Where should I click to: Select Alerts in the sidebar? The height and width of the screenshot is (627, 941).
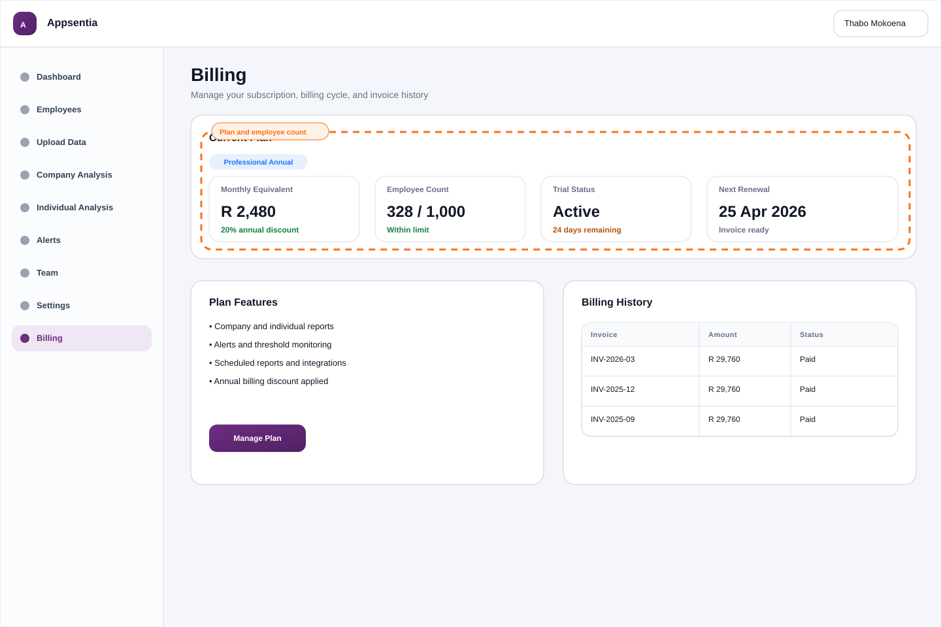point(82,240)
